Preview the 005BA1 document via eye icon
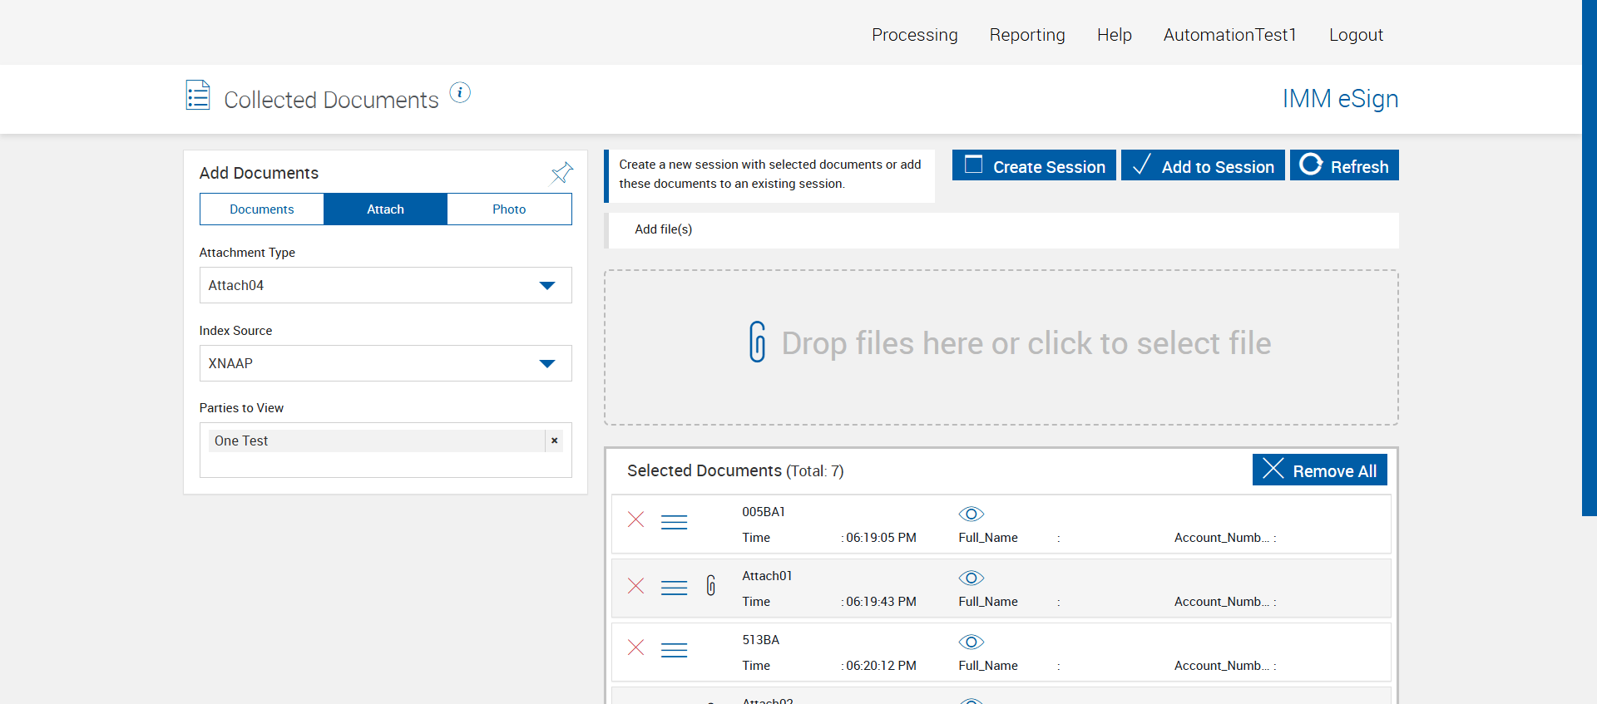The width and height of the screenshot is (1597, 704). pyautogui.click(x=971, y=514)
